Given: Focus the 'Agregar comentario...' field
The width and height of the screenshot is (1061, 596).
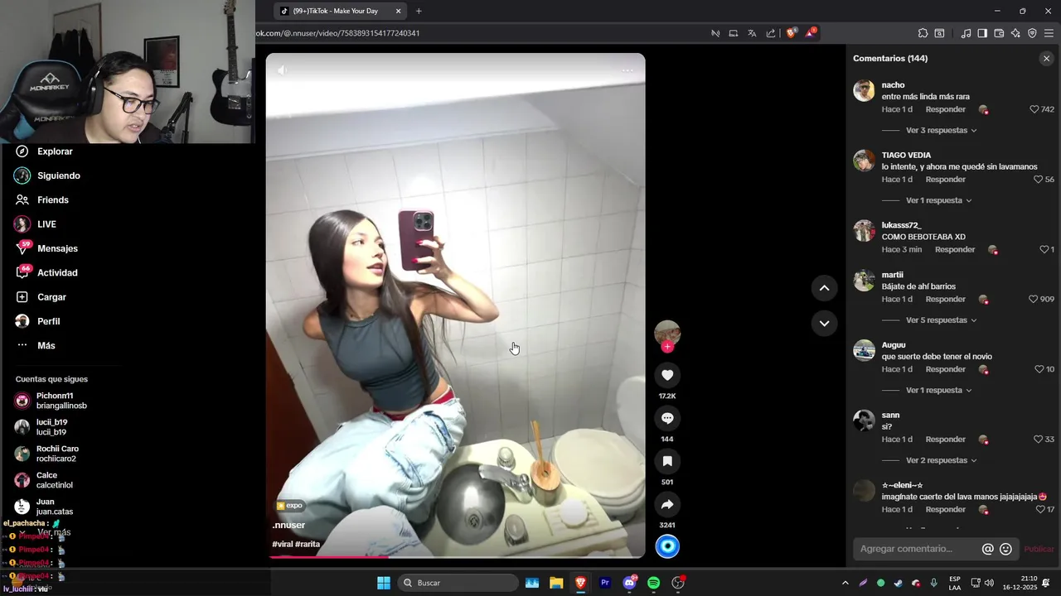Looking at the screenshot, I should 915,549.
